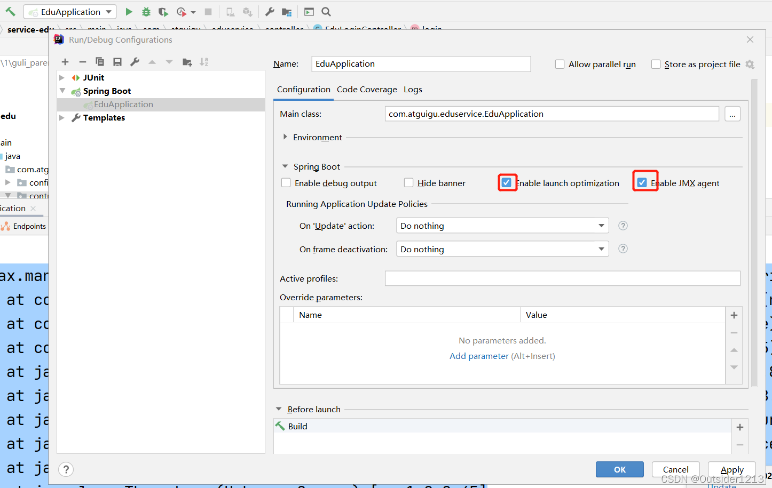Add Before launch task with plus icon

point(740,427)
